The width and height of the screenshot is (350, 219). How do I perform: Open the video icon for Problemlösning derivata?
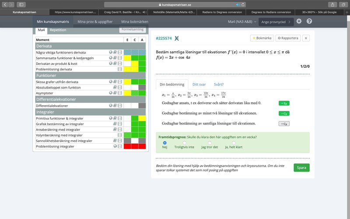pyautogui.click(x=120, y=69)
